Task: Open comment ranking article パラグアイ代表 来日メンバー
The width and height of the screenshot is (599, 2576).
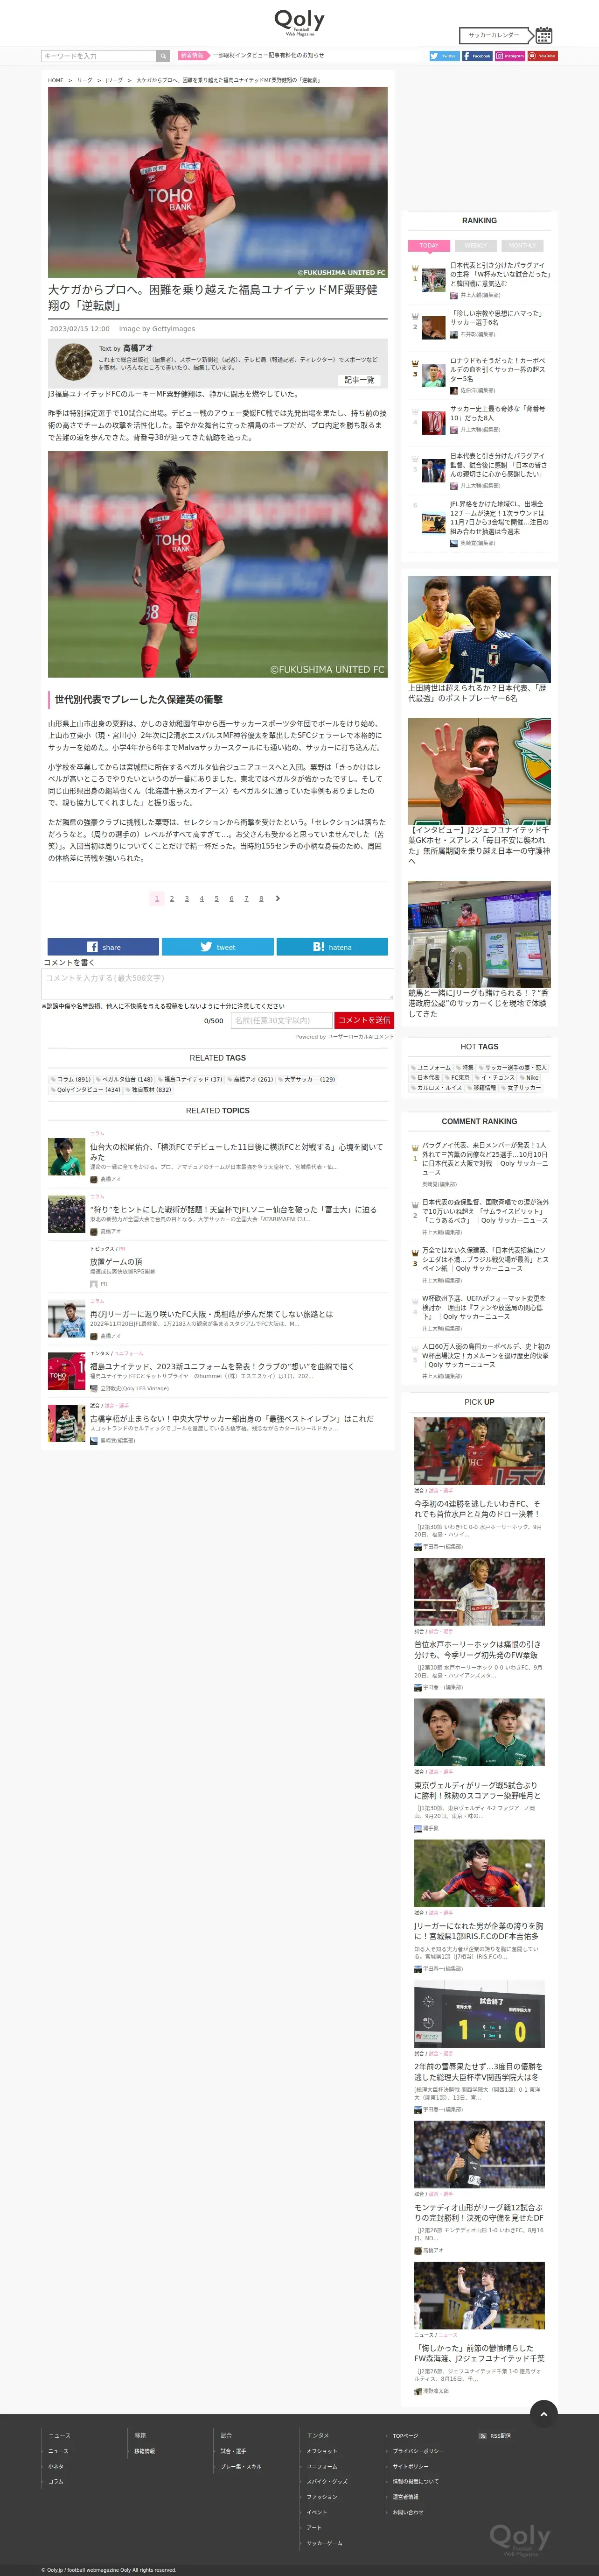Action: coord(485,1159)
